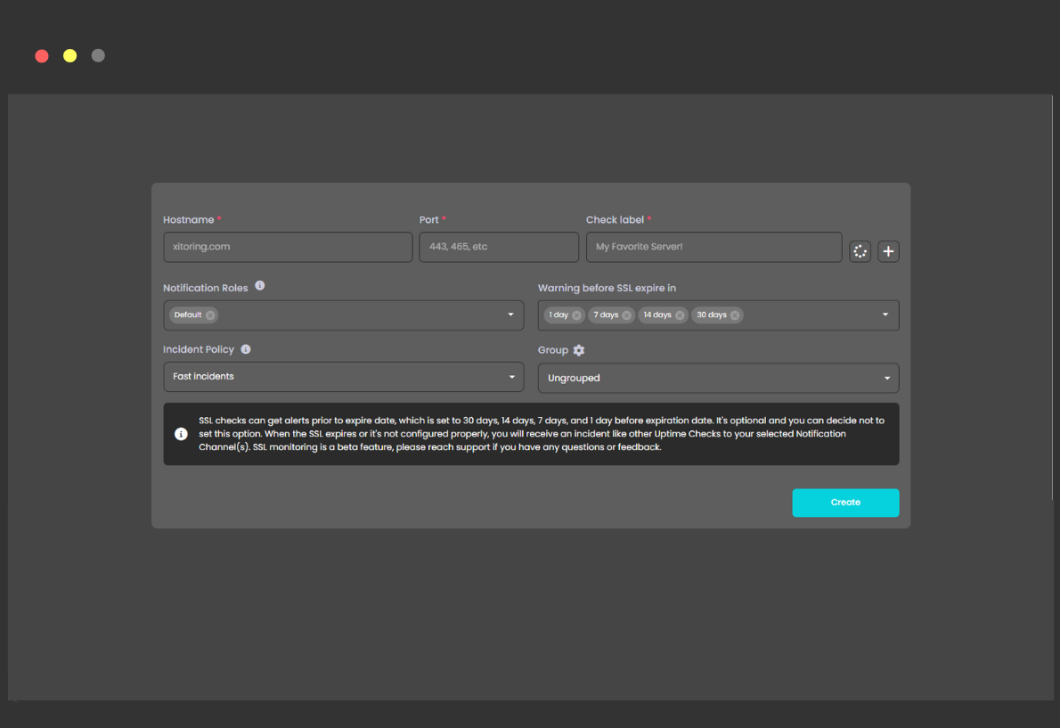Add another check with the plus icon

click(888, 251)
